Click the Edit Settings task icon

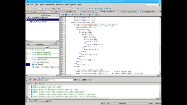point(33,64)
